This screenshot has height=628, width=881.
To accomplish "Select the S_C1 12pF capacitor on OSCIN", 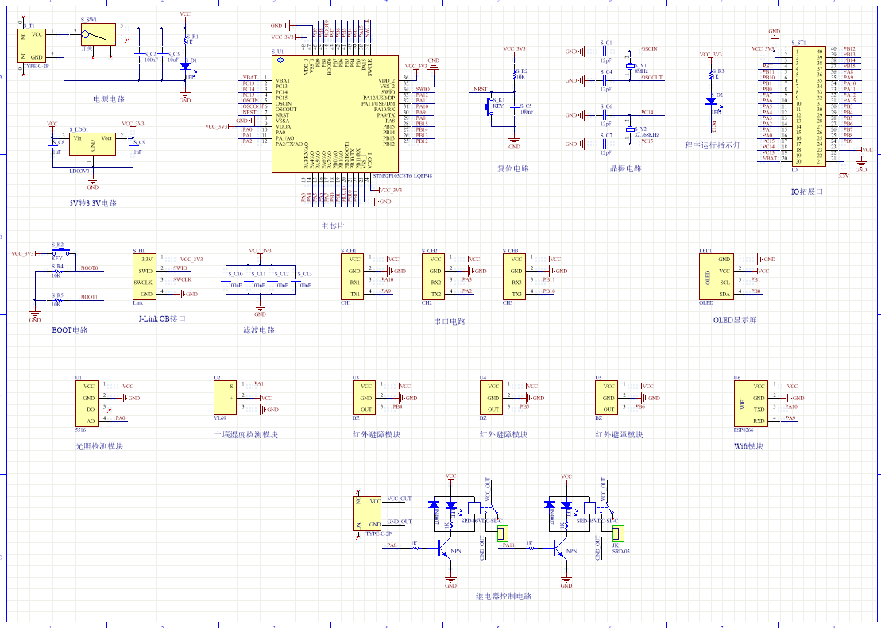I will point(605,52).
